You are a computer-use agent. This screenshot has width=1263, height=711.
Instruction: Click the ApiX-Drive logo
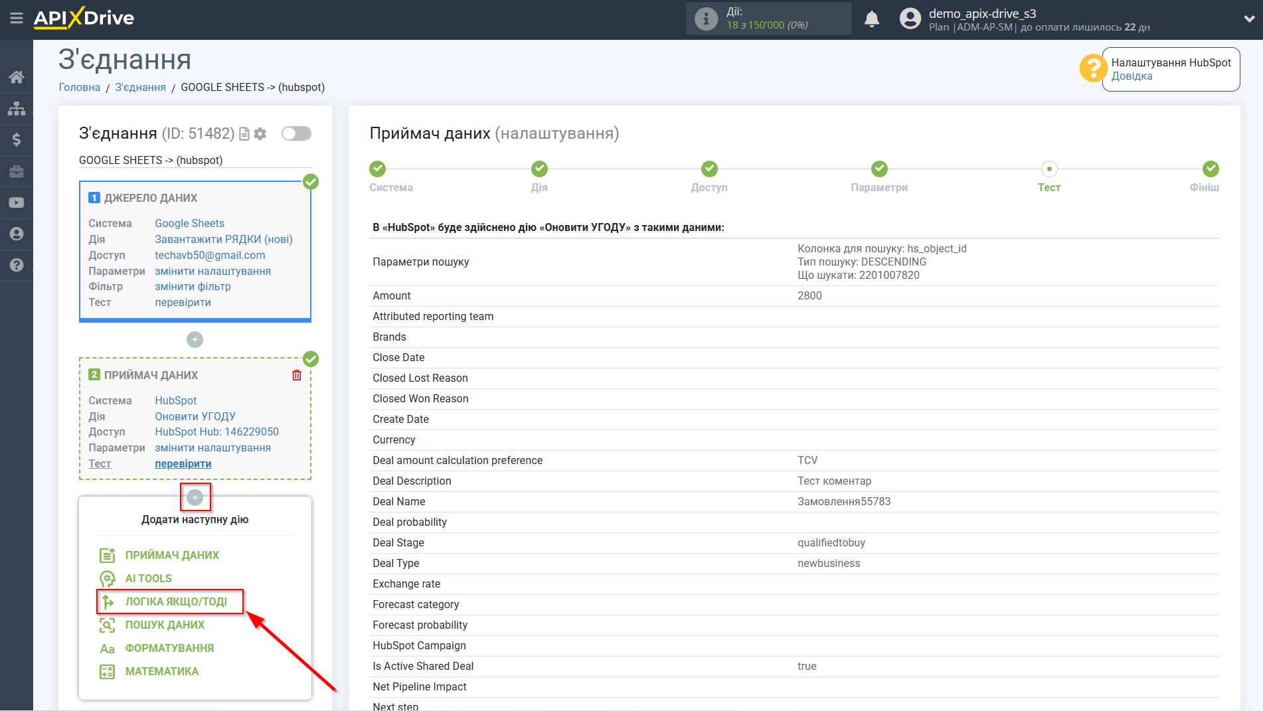[x=84, y=18]
